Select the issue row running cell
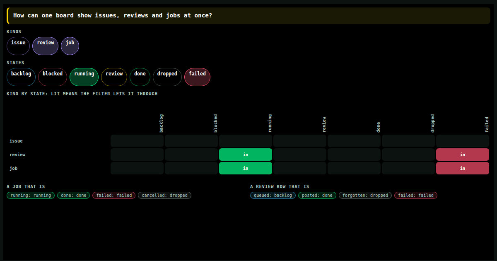Screen dimensions: 497x261 tap(246, 141)
